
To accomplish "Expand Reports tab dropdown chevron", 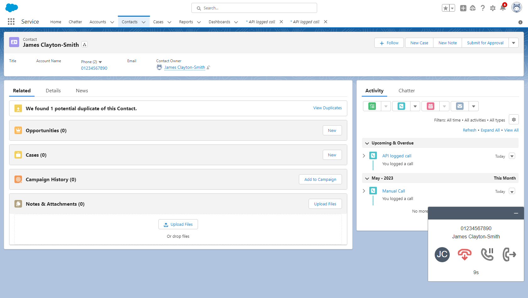I will [x=199, y=22].
